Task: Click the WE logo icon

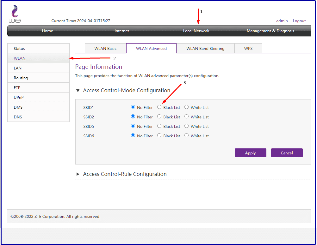Action: [x=15, y=14]
